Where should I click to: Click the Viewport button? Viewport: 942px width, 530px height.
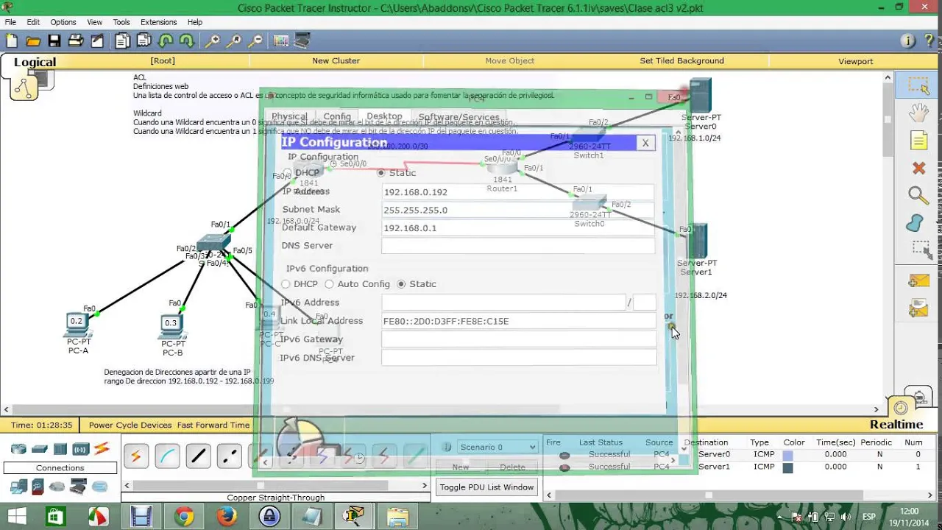[x=855, y=61]
